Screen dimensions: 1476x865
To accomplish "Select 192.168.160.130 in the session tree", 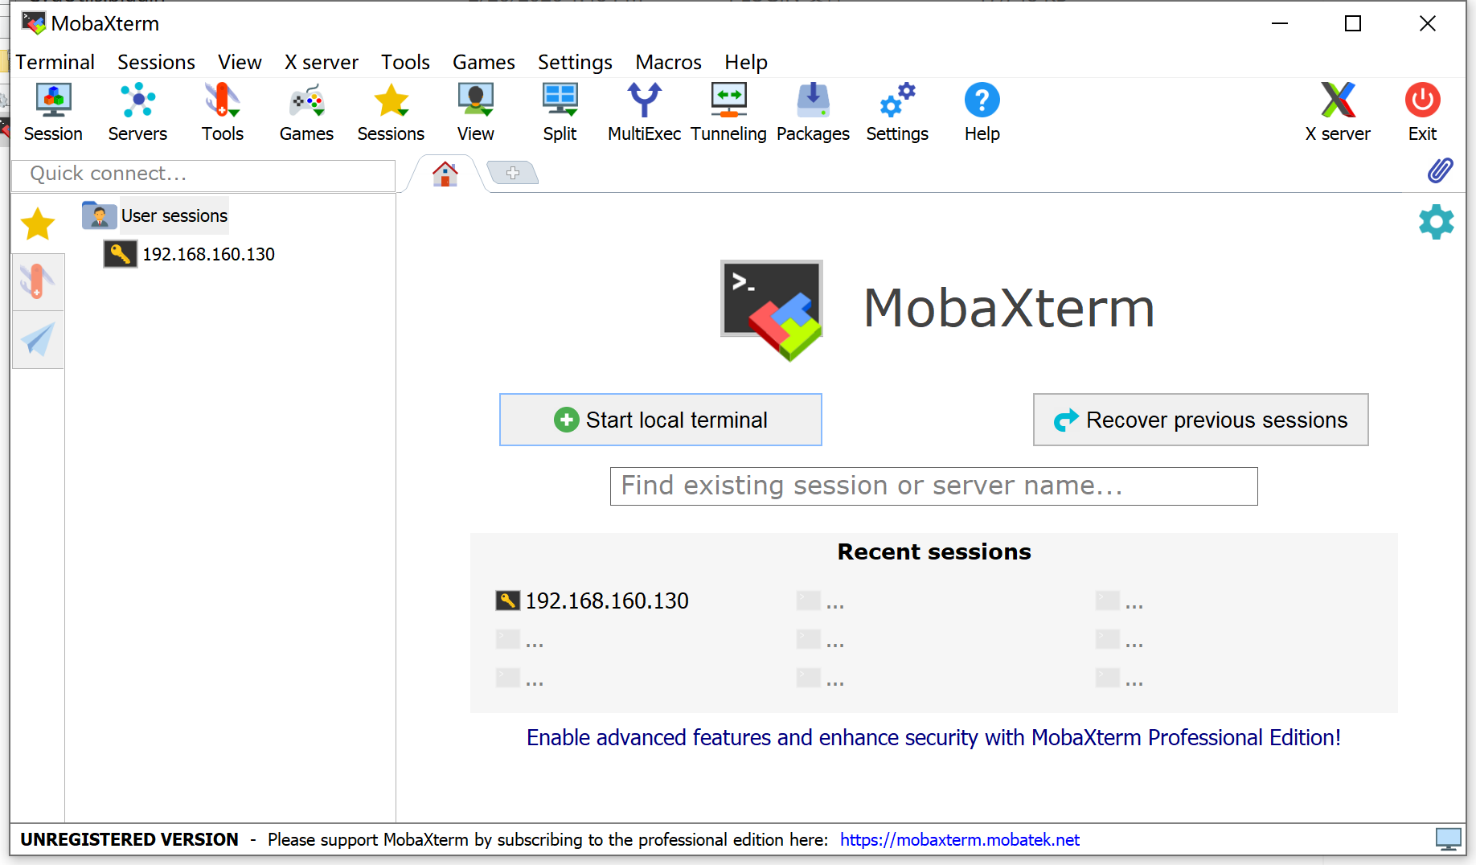I will point(190,254).
